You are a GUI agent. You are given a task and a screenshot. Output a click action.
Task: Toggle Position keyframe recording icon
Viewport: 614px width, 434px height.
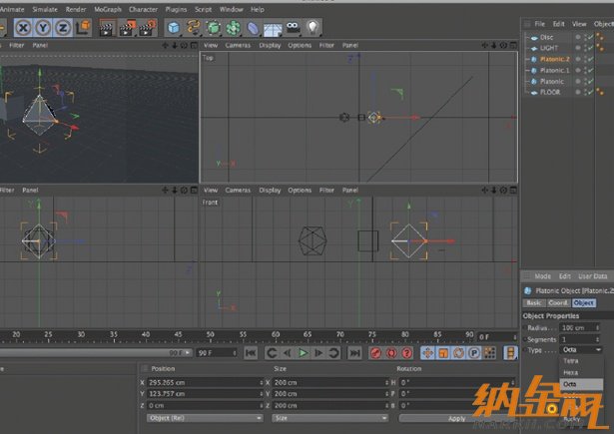click(427, 353)
